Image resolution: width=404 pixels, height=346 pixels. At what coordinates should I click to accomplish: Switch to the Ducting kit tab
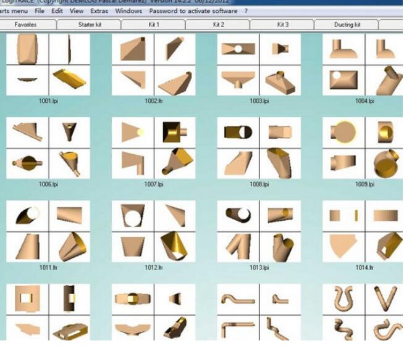tap(347, 25)
